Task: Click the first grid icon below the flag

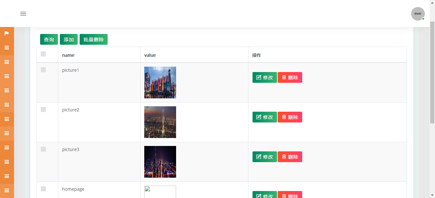Action: [x=7, y=48]
